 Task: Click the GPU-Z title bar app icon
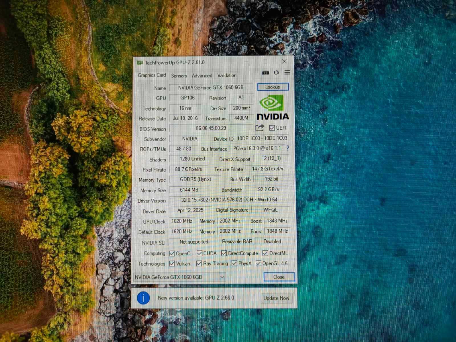click(140, 62)
